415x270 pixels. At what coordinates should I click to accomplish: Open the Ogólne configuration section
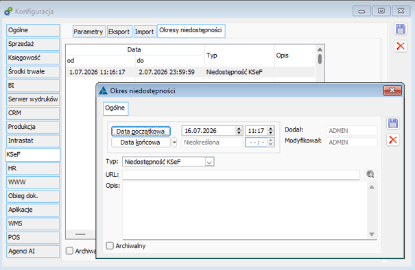click(33, 30)
